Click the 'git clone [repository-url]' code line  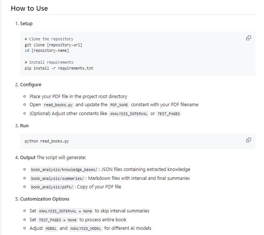tap(53, 45)
